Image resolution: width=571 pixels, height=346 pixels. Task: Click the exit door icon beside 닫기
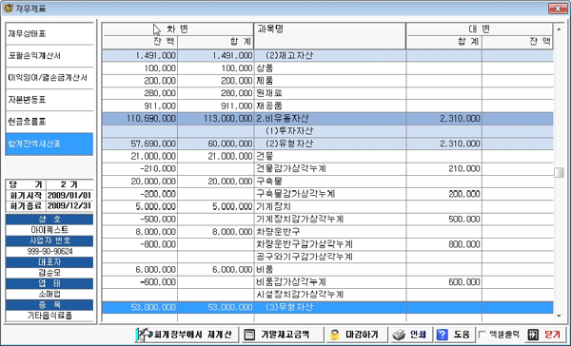[533, 335]
